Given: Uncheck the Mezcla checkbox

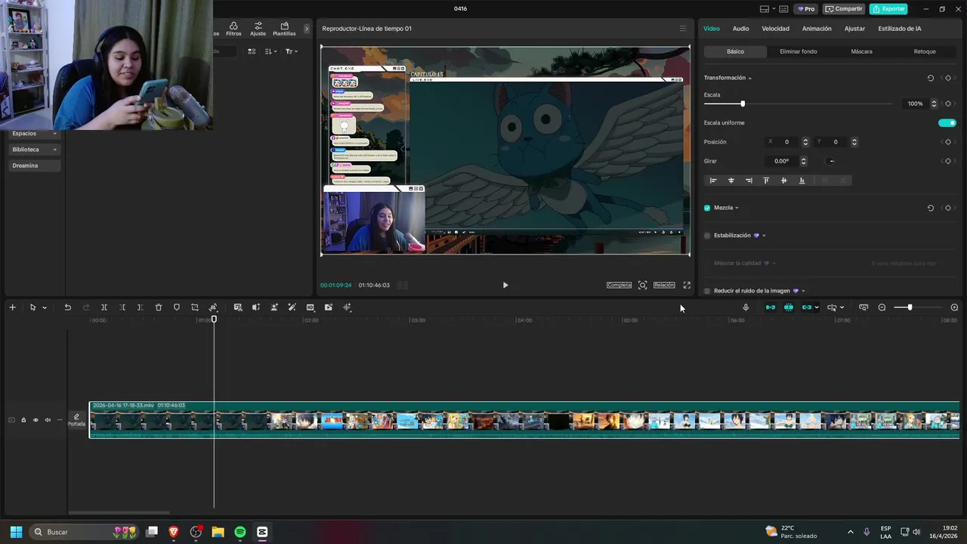Looking at the screenshot, I should [x=707, y=208].
